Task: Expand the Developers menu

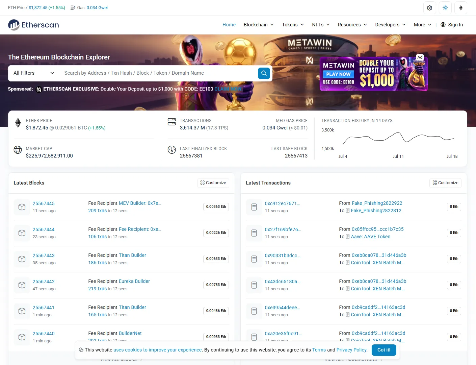Action: pos(390,25)
